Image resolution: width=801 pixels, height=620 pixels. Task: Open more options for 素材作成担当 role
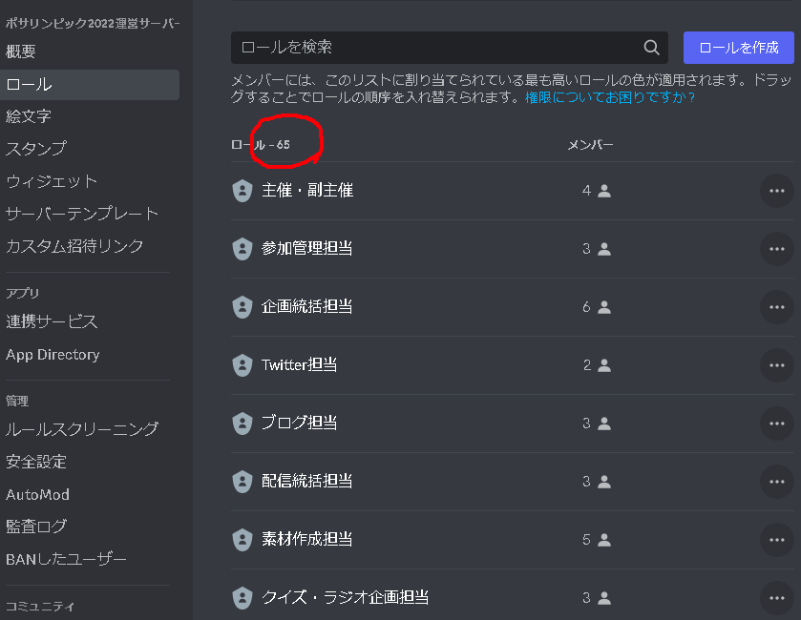pyautogui.click(x=776, y=540)
